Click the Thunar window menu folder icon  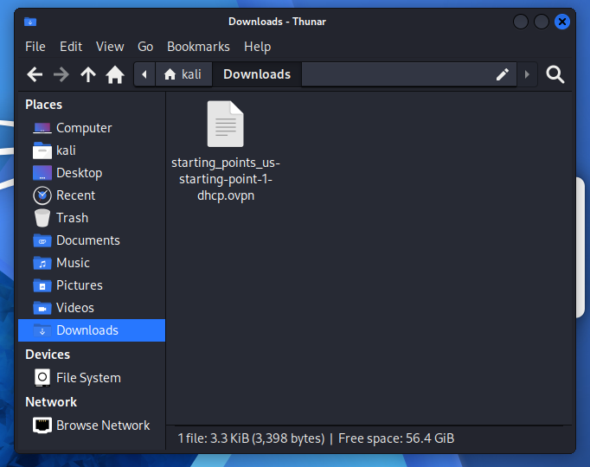[30, 22]
